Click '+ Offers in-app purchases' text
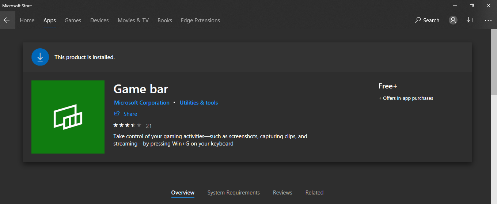 point(406,98)
